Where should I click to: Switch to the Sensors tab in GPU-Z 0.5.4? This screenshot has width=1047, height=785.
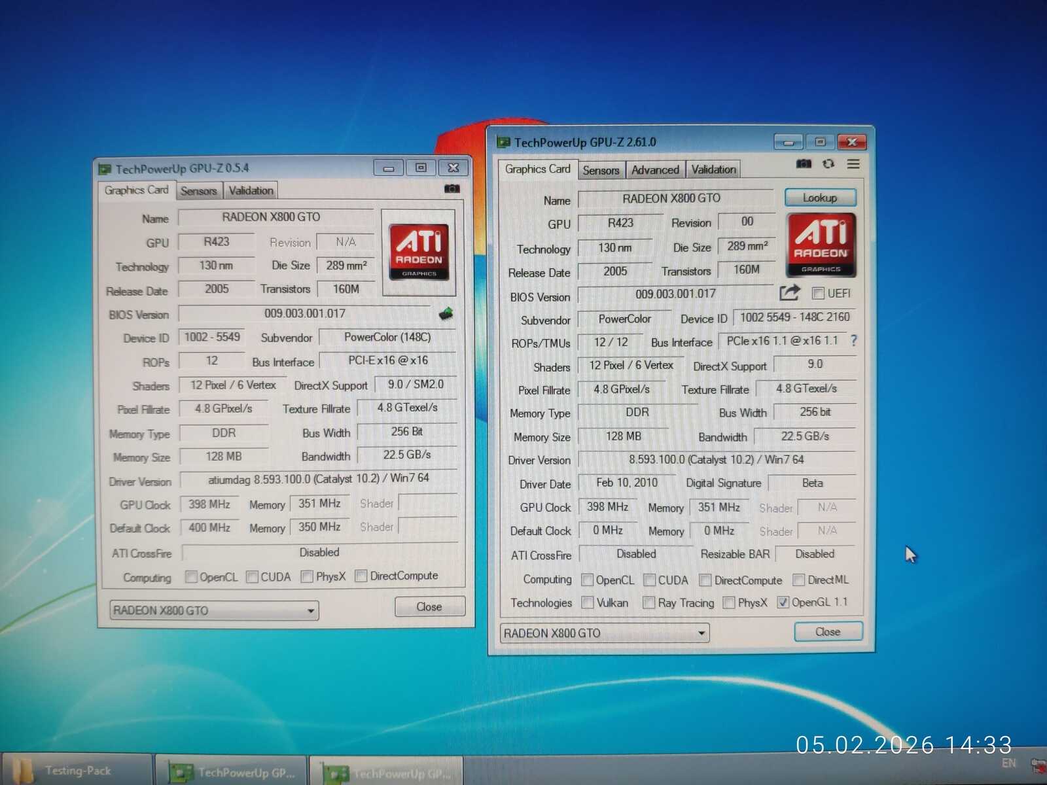[198, 190]
